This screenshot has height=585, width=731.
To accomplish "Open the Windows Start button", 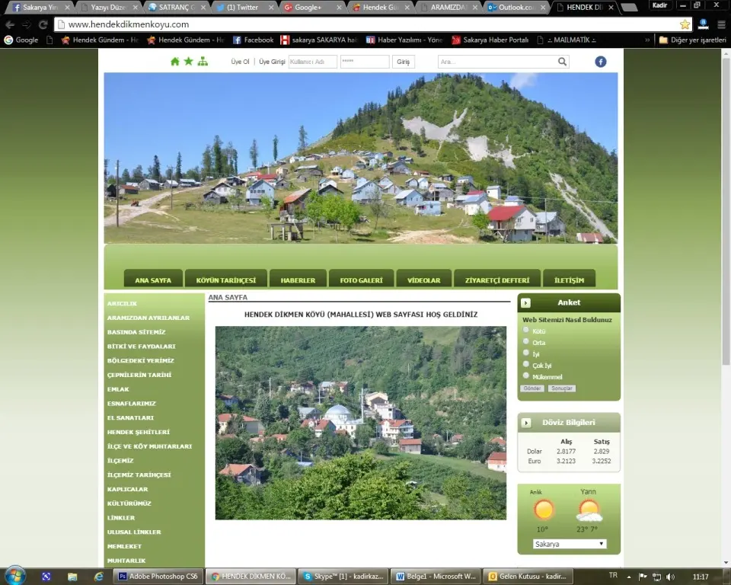I will (14, 576).
